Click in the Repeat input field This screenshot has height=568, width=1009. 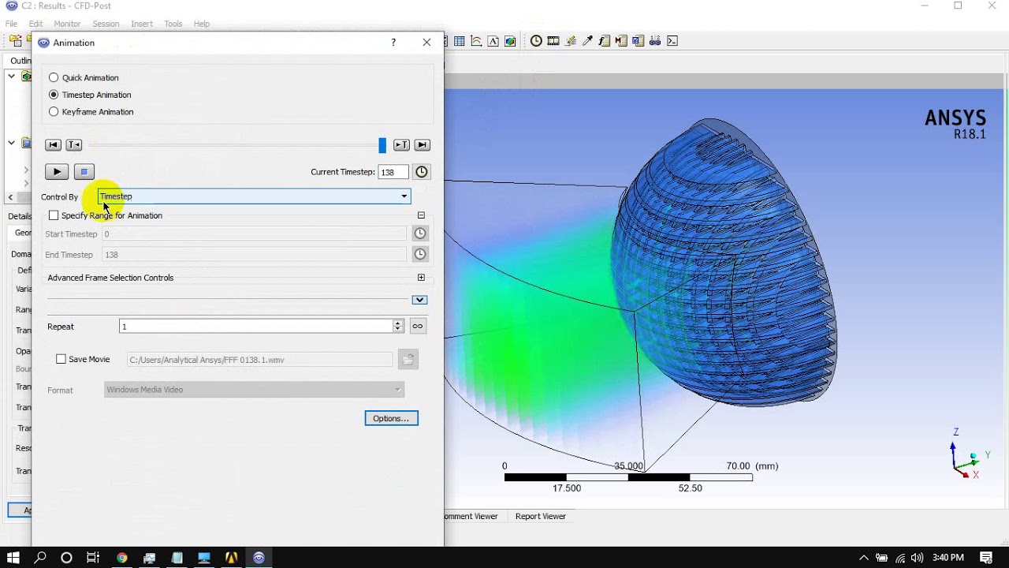255,327
